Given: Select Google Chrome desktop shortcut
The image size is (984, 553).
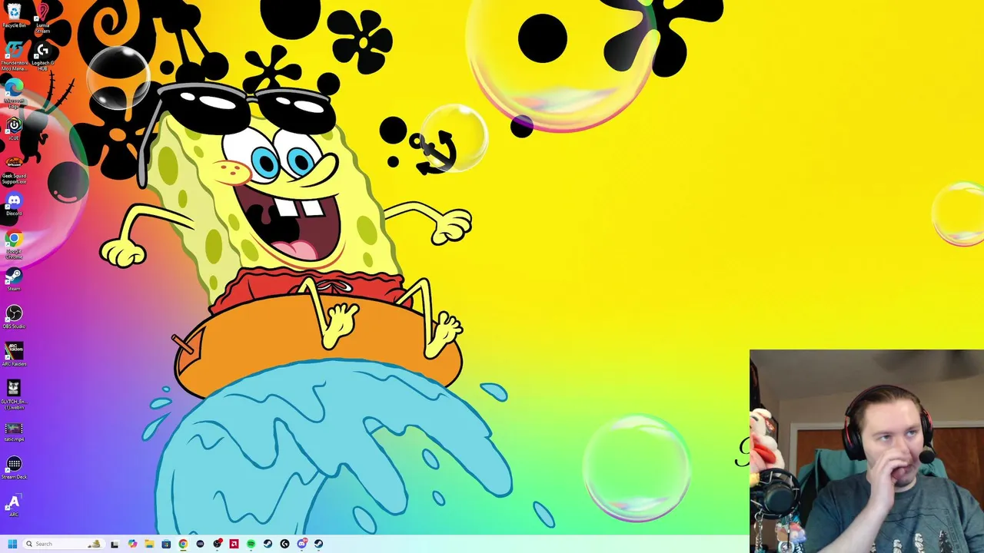Looking at the screenshot, I should click(14, 244).
